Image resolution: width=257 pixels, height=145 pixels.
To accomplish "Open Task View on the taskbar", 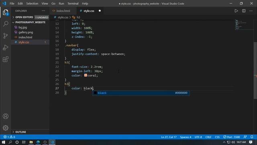I will tap(24, 142).
